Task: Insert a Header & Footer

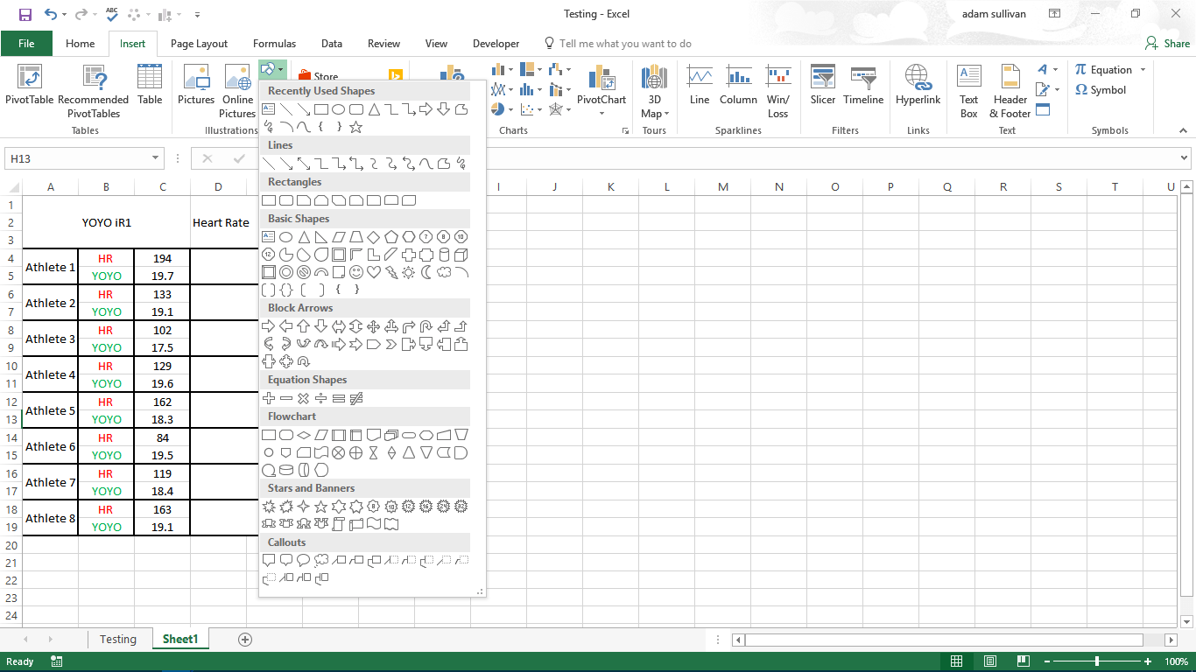Action: pyautogui.click(x=1010, y=87)
